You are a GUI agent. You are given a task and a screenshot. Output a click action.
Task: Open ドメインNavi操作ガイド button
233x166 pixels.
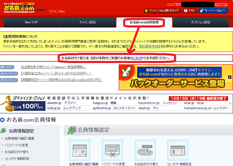pyautogui.click(x=163, y=11)
